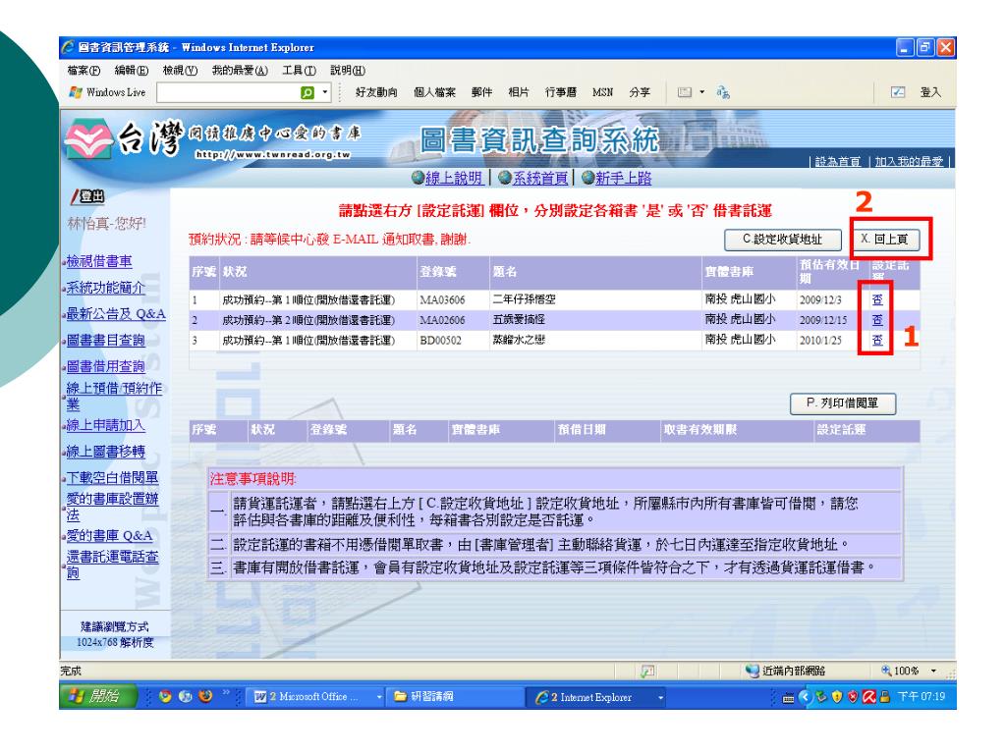This screenshot has height=754, width=1006.
Task: Launch Firefox from the quick launch bar
Action: tap(205, 696)
